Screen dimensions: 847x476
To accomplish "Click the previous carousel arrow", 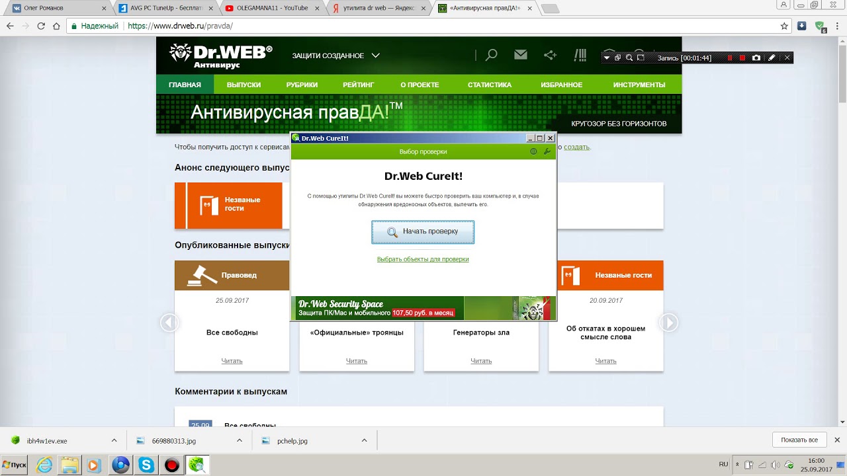I will pos(169,323).
